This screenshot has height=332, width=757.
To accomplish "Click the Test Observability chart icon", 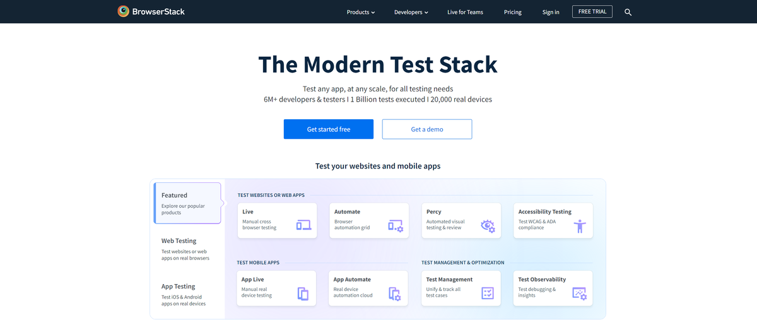I will click(x=580, y=293).
